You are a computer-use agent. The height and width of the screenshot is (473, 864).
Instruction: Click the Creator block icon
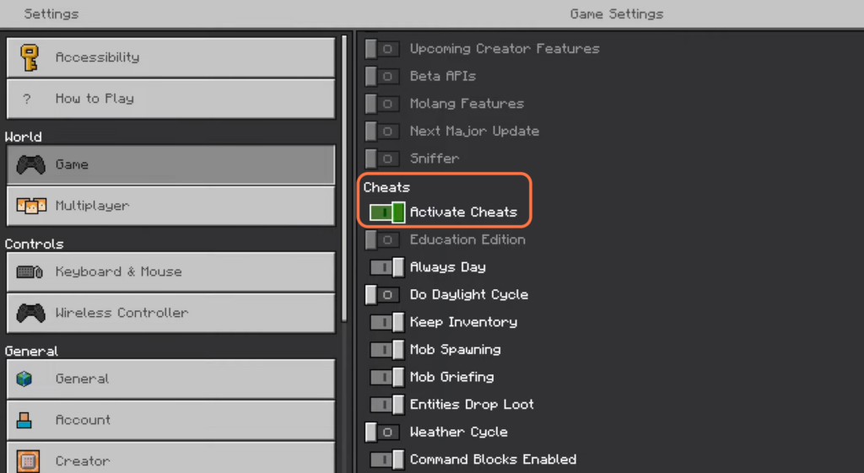(28, 461)
